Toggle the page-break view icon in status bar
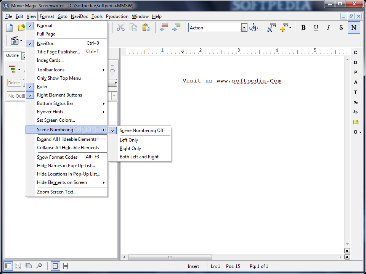The image size is (366, 274). coord(55,266)
